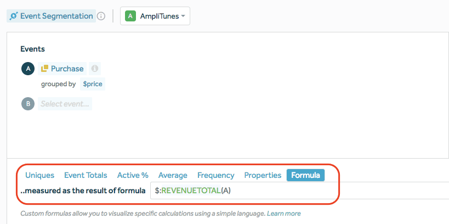
Task: Switch to the Uniques tab
Action: (x=39, y=175)
